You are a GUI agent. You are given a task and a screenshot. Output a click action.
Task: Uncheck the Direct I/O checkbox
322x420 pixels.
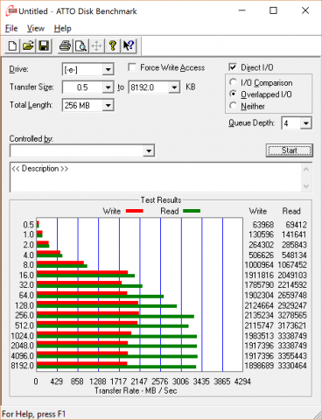tap(233, 67)
